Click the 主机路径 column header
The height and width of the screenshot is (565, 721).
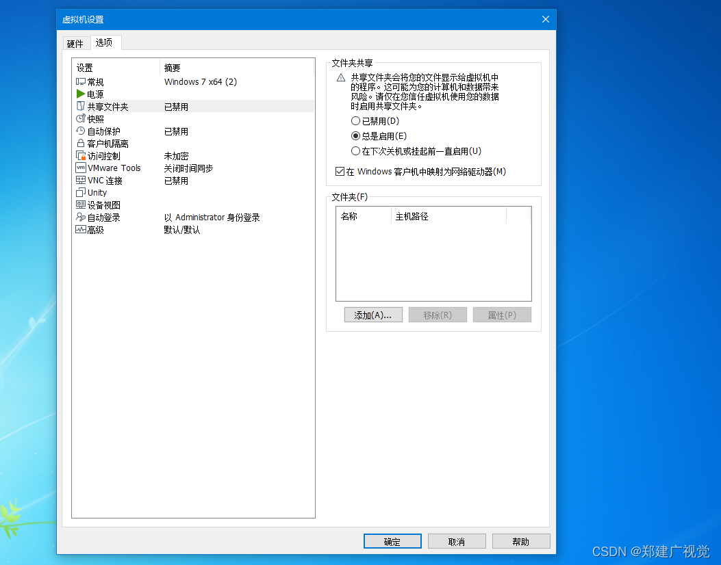pos(448,216)
